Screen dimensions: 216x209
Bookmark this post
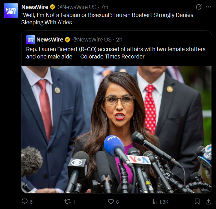pyautogui.click(x=197, y=202)
